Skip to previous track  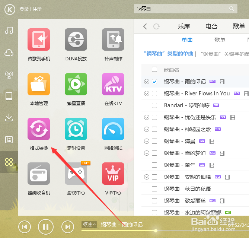[25, 227]
